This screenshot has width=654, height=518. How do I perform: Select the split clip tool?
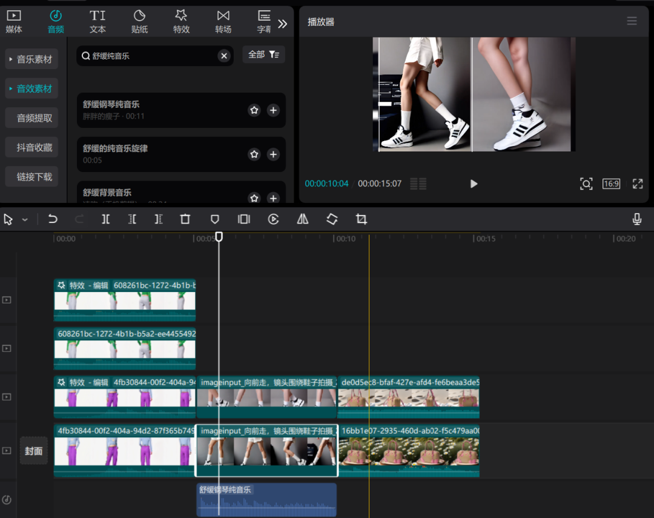[106, 219]
